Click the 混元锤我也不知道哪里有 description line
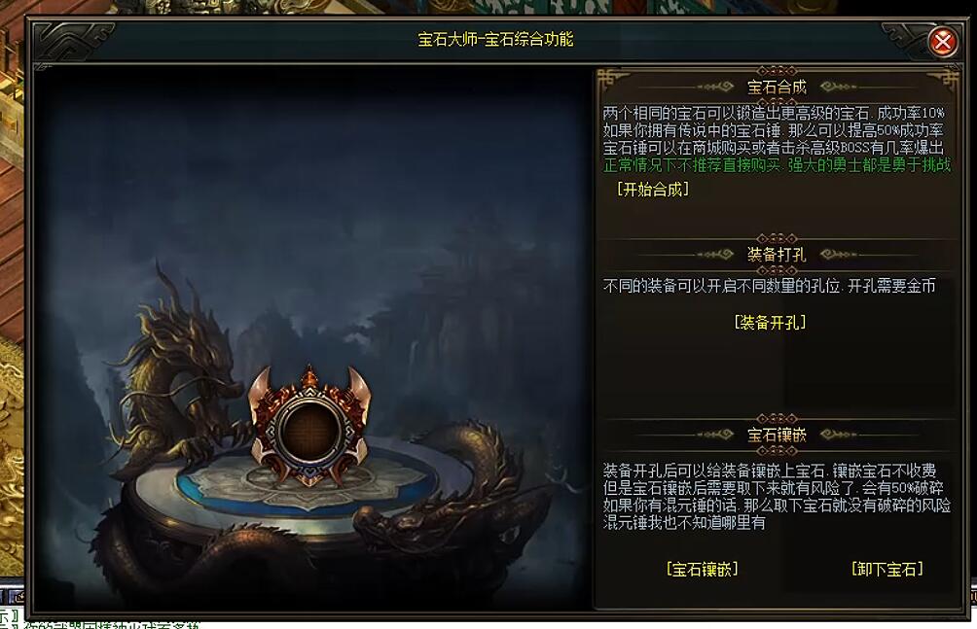Viewport: 977px width, 629px height. tap(684, 522)
